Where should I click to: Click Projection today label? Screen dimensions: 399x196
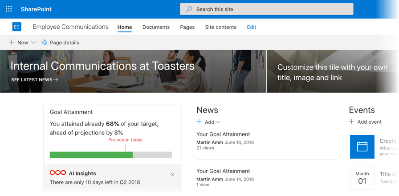[126, 140]
